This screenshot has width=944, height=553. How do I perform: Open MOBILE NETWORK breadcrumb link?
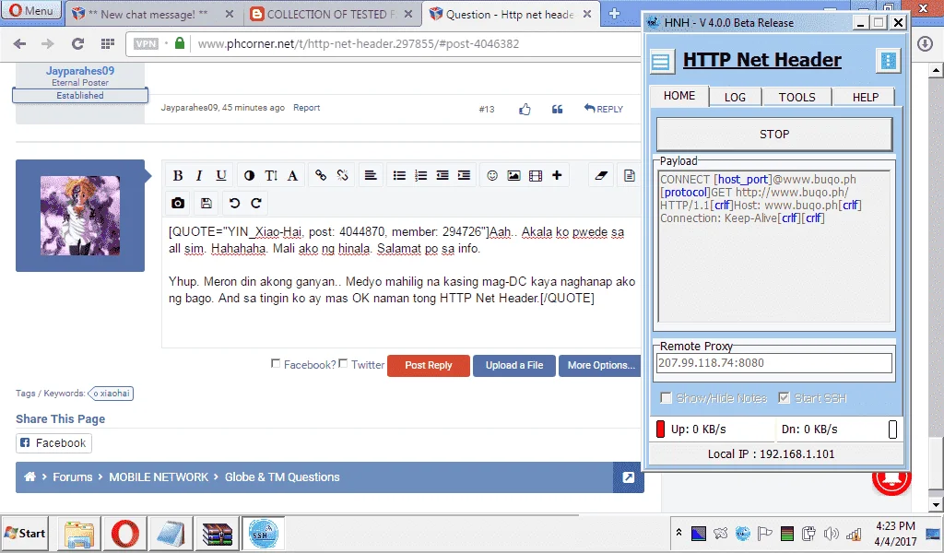pyautogui.click(x=159, y=477)
